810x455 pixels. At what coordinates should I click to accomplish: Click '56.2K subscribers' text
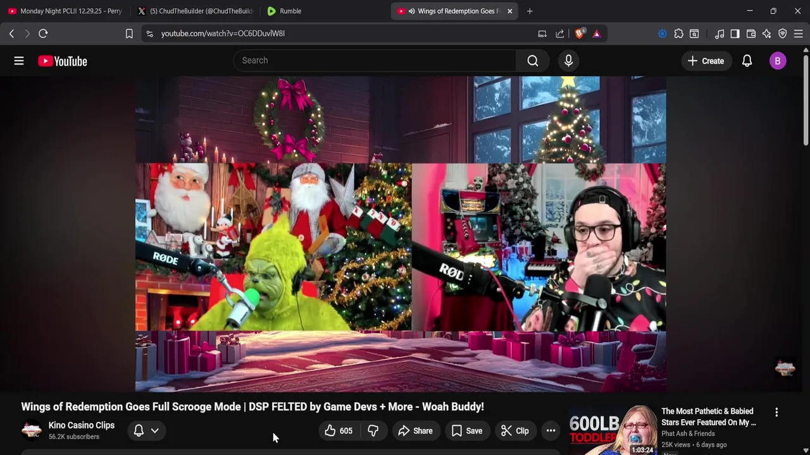[x=74, y=437]
